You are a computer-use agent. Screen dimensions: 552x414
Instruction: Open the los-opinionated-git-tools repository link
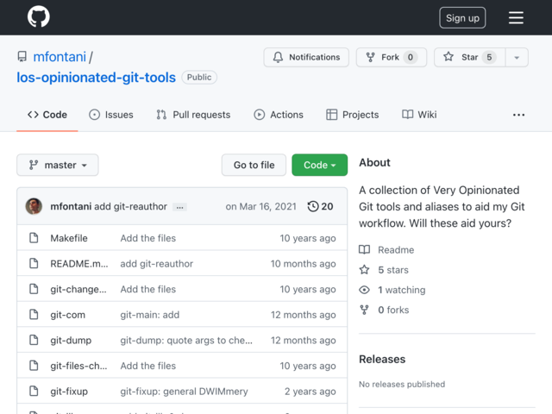click(96, 77)
